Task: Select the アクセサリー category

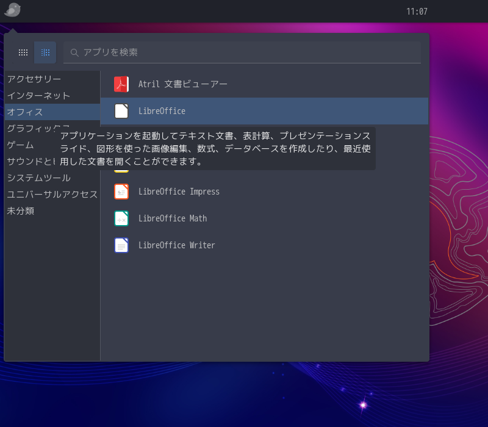Action: tap(52, 79)
